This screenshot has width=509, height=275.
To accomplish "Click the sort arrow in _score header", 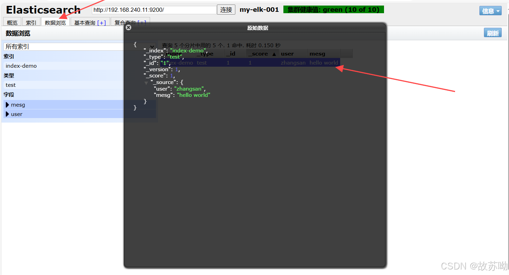I will 274,54.
